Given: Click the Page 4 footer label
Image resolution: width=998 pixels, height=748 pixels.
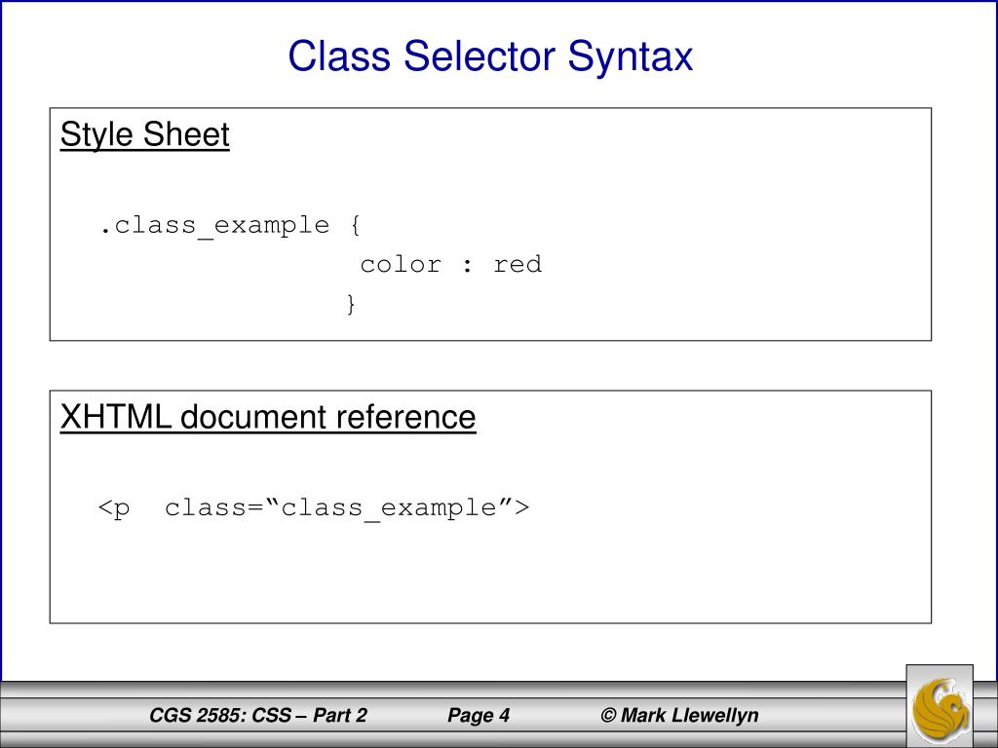Looking at the screenshot, I should [x=479, y=716].
